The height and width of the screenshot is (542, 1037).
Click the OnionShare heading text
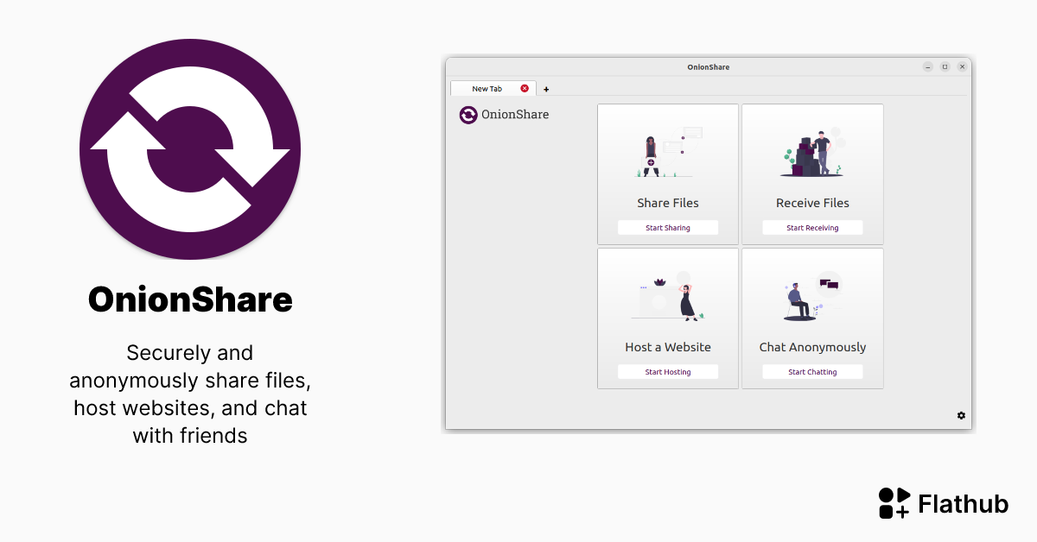(x=515, y=114)
